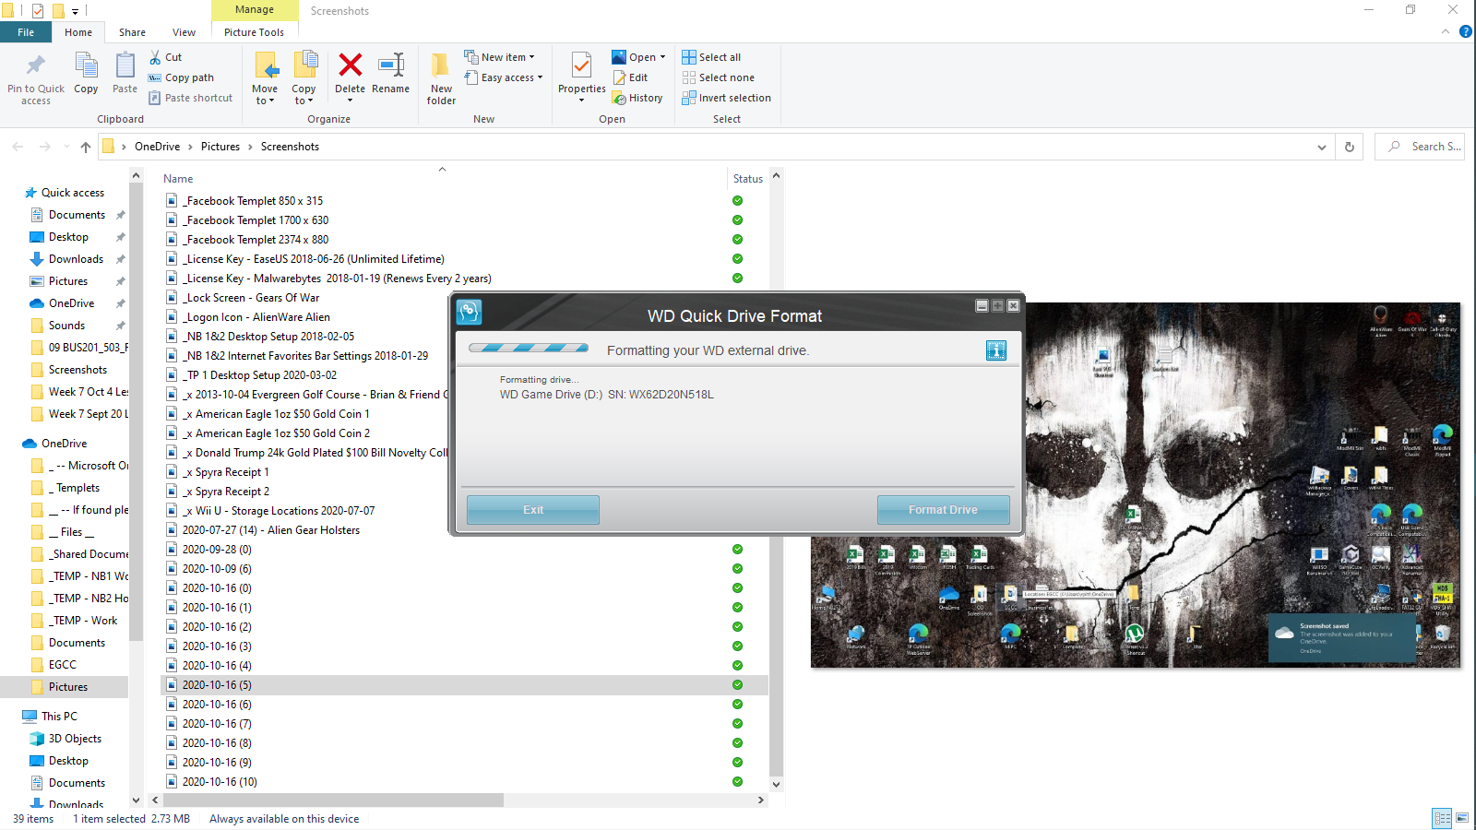Click the Search Screenshots box
Viewport: 1476px width, 830px height.
[x=1421, y=147]
